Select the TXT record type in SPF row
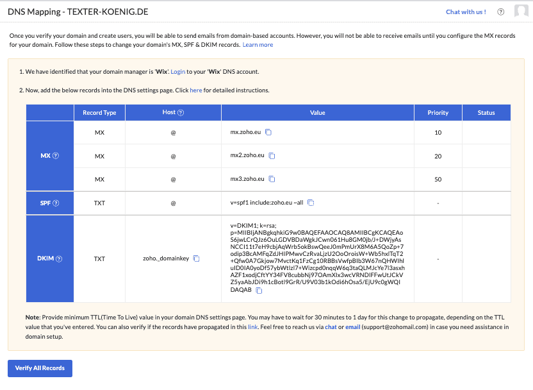The height and width of the screenshot is (390, 533). pyautogui.click(x=99, y=203)
